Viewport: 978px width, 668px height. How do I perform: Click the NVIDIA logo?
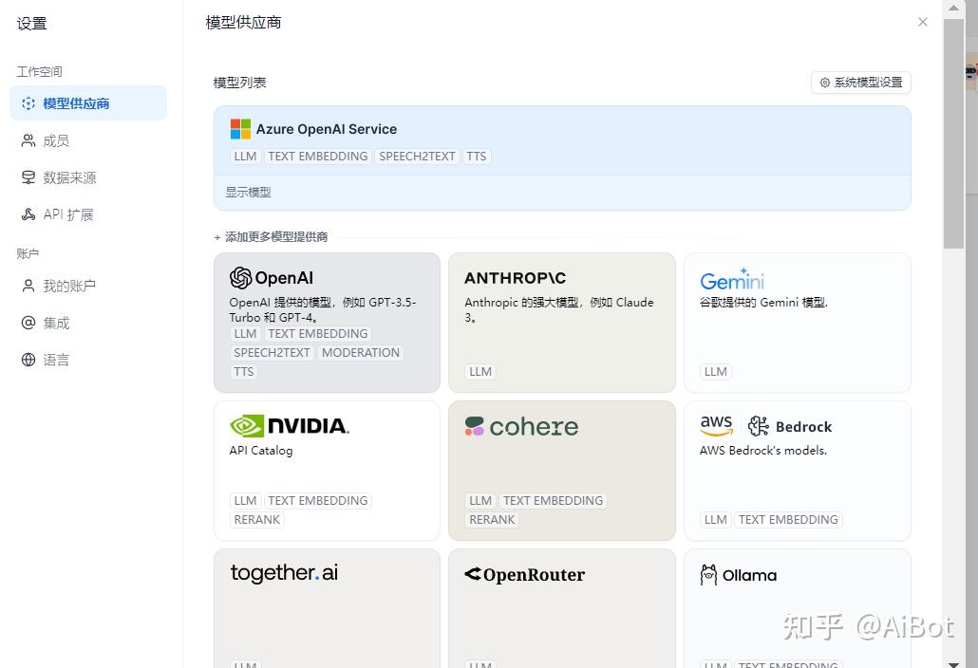click(x=290, y=426)
